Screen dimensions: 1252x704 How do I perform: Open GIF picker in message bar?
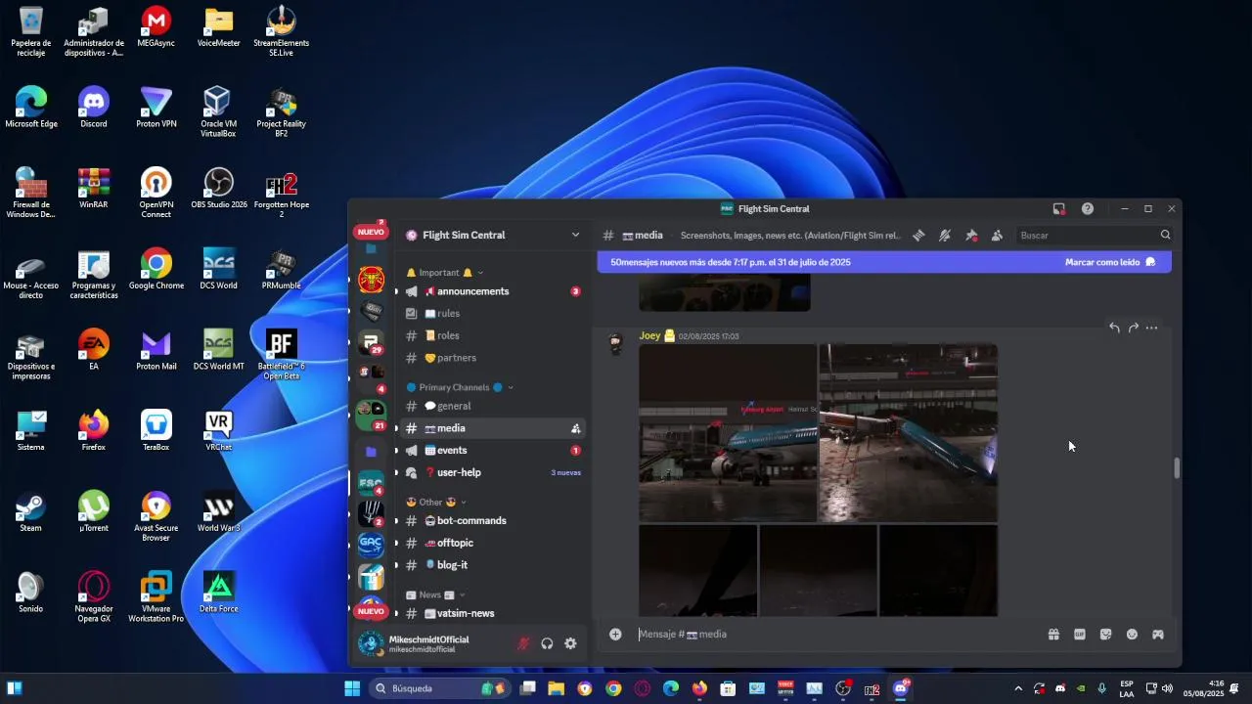1080,635
